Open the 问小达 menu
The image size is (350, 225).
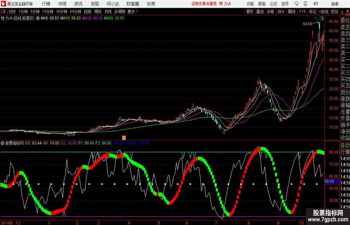(x=112, y=4)
